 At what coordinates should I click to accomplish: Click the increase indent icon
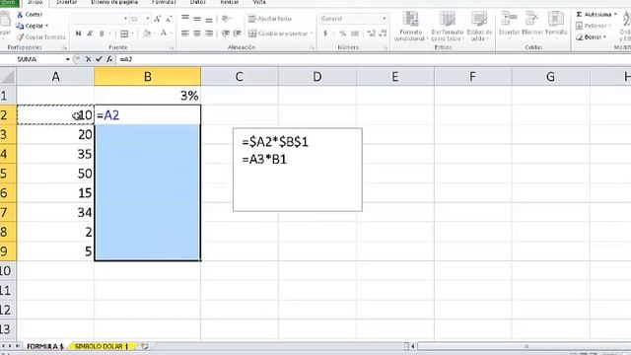tap(238, 34)
